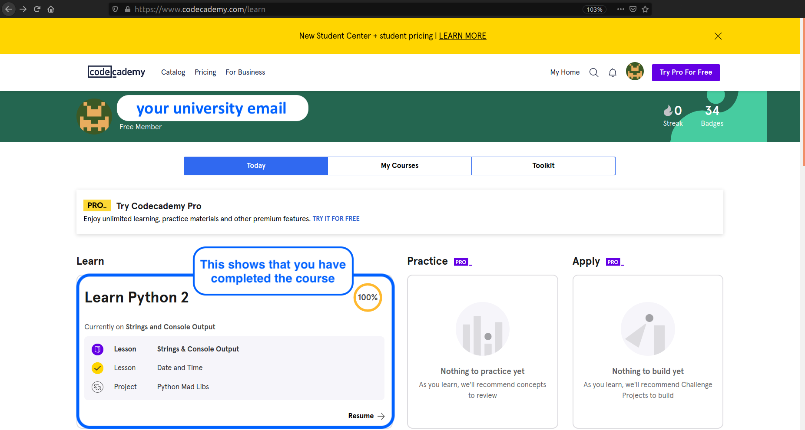Click the Try Codecademy Pro heading
The image size is (805, 430).
point(159,206)
